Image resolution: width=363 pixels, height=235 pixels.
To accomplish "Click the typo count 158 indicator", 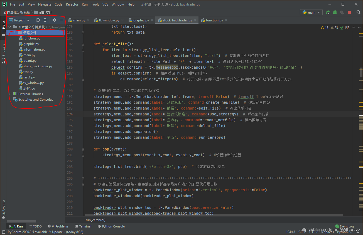I will pos(345,28).
